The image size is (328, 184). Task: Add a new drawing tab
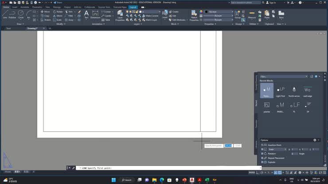pyautogui.click(x=50, y=28)
